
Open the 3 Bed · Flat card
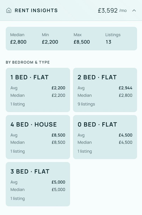(38, 184)
